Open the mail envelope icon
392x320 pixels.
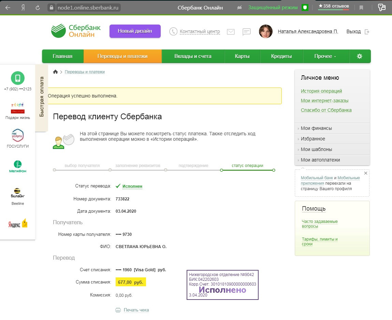[231, 32]
